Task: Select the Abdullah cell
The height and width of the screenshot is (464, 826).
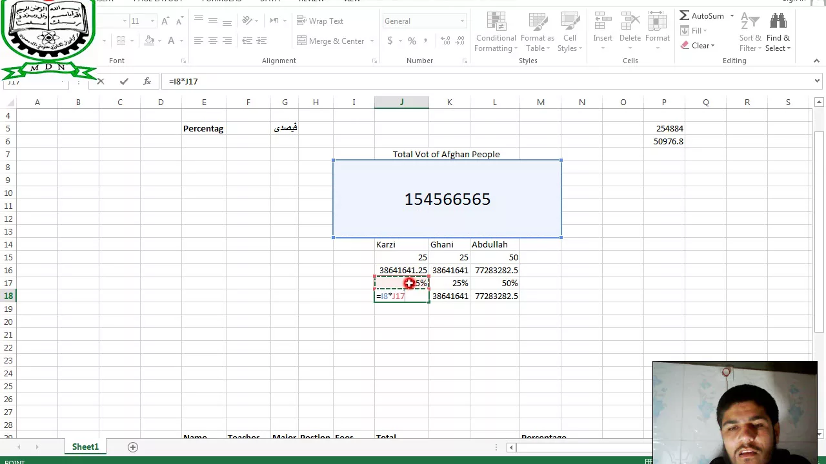Action: [x=495, y=244]
